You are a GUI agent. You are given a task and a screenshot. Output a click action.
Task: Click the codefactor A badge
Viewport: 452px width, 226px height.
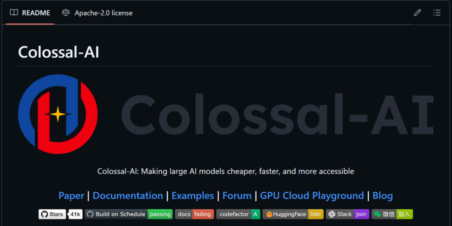point(238,214)
